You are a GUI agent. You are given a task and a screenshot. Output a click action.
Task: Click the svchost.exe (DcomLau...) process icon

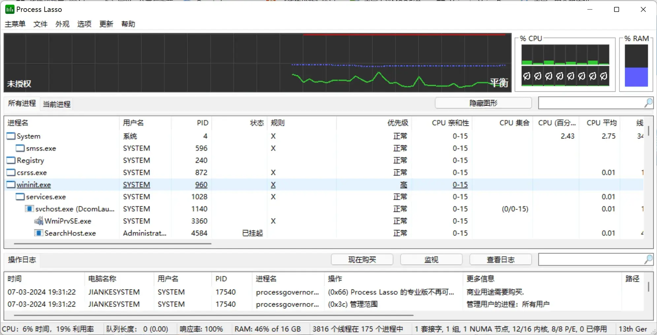[x=30, y=209]
